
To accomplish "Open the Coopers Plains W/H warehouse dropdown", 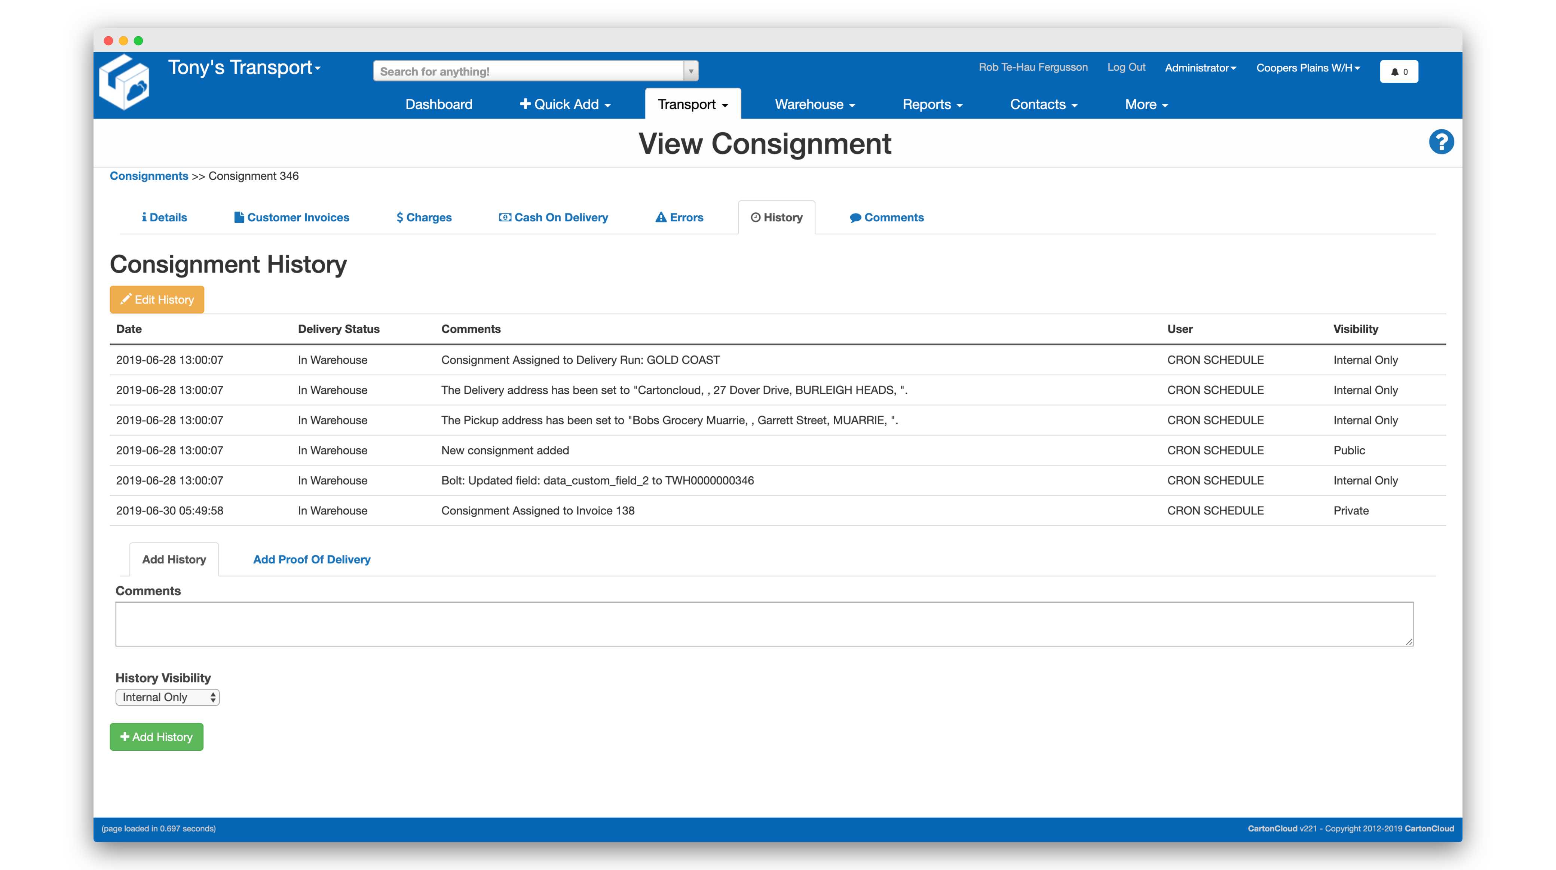I will 1308,68.
